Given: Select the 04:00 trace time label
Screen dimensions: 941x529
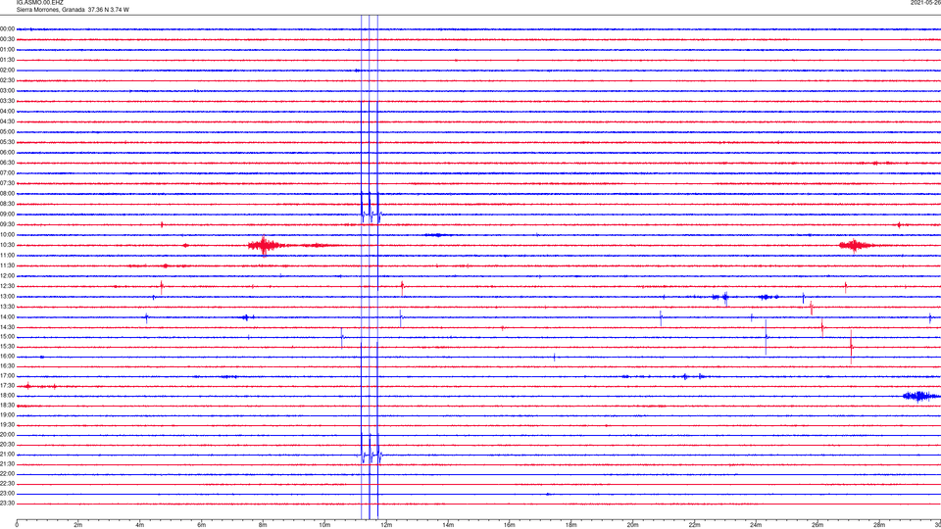Looking at the screenshot, I should point(7,112).
